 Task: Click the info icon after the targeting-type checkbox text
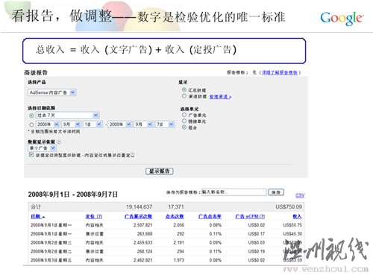pos(133,155)
